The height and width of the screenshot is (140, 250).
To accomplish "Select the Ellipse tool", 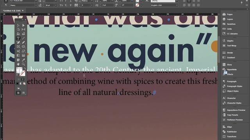I will click(23, 47).
